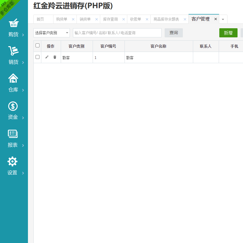This screenshot has width=243, height=243.
Task: Switch to the 库存查询 tab
Action: tap(110, 19)
